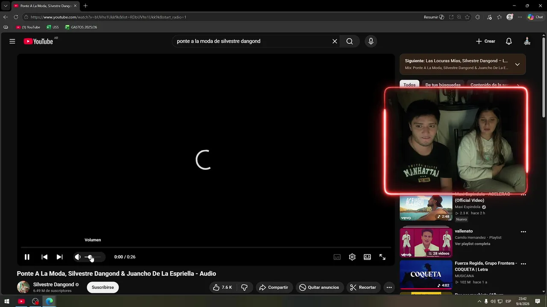Viewport: 547px width, 307px height.
Task: Open the player settings gear
Action: tap(352, 257)
